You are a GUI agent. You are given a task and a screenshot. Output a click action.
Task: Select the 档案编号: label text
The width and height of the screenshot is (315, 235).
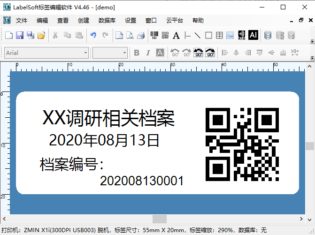71,164
